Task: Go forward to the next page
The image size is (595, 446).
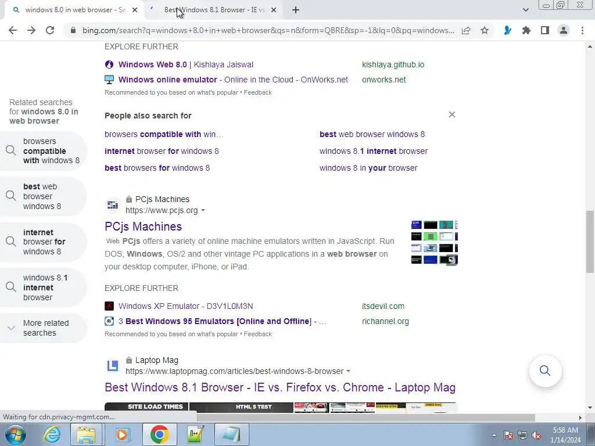Action: click(x=31, y=30)
